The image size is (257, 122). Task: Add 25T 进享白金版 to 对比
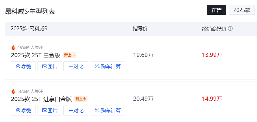click(x=76, y=111)
